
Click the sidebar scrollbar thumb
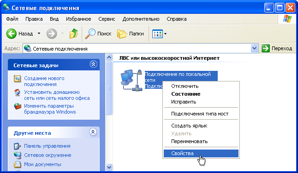[x=109, y=88]
